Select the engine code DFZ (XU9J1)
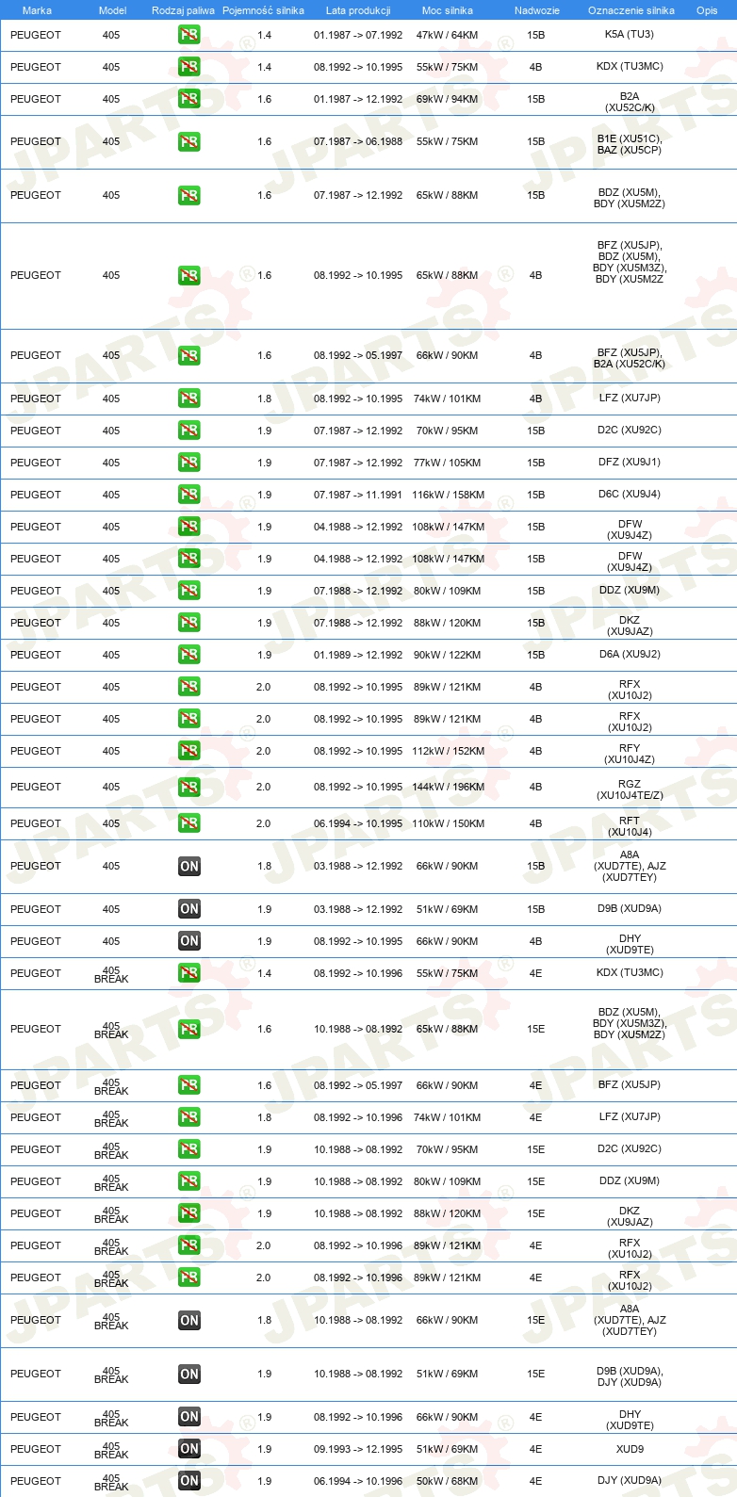 tap(630, 462)
